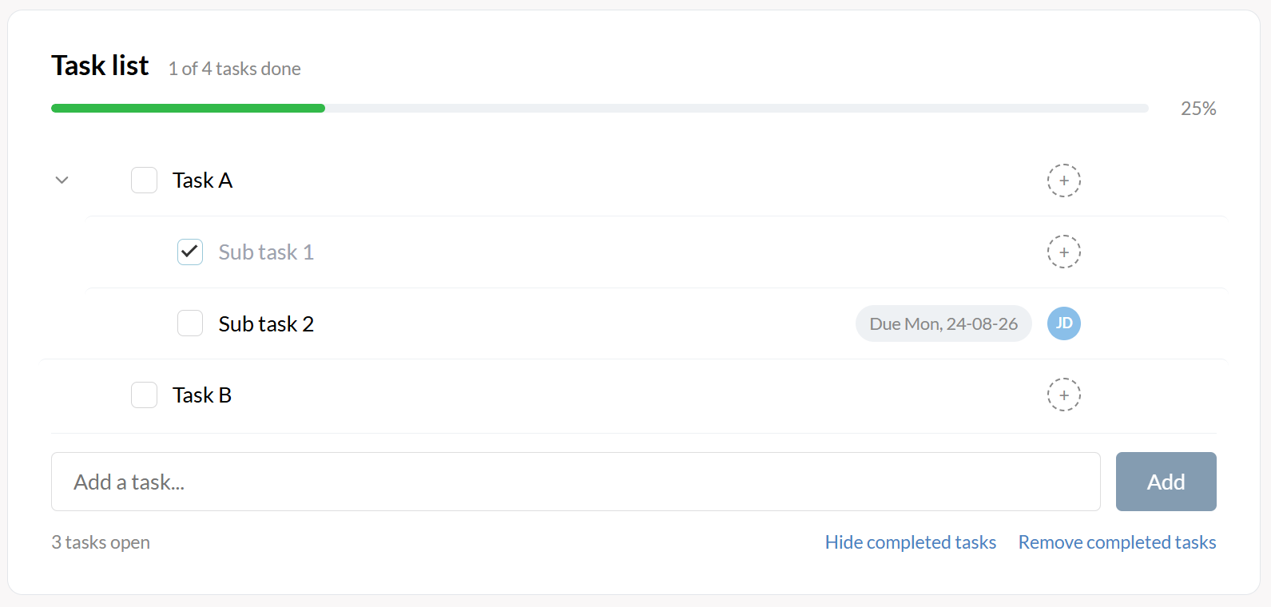The width and height of the screenshot is (1271, 607).
Task: Open the Due Mon, 24-08-26 date badge
Action: pos(943,323)
